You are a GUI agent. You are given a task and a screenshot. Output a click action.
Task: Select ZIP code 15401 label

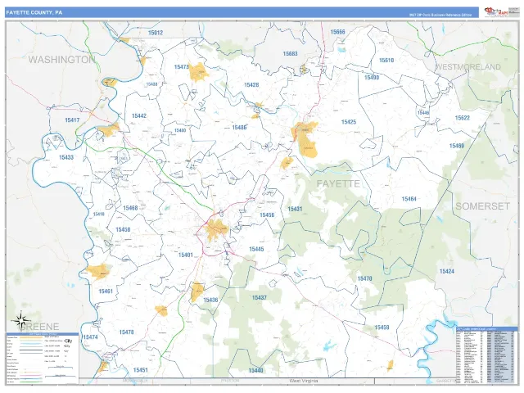coord(186,255)
